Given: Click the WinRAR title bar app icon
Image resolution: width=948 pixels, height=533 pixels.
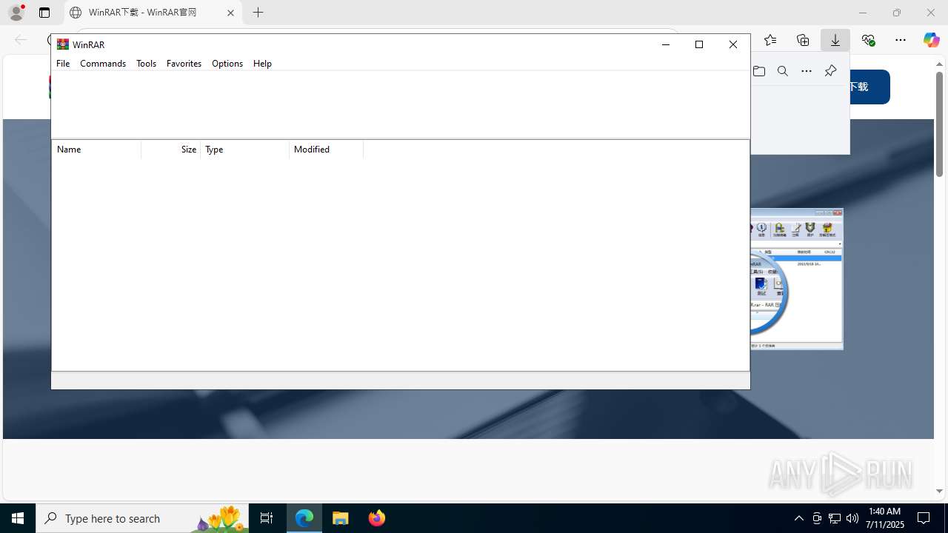Looking at the screenshot, I should point(63,44).
